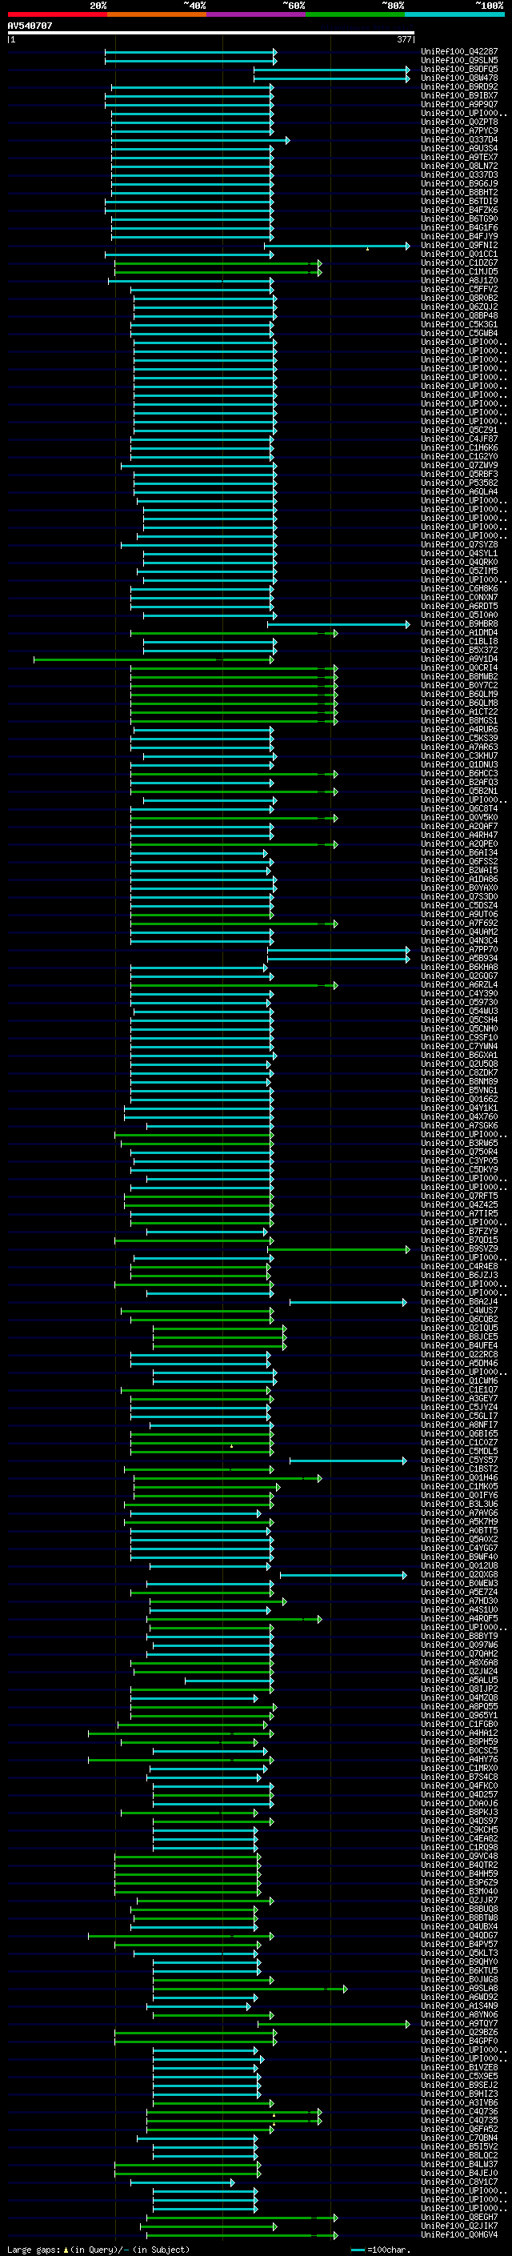Select hit label UniRef100_B6QLM8
The height and width of the screenshot is (2256, 512).
click(459, 703)
